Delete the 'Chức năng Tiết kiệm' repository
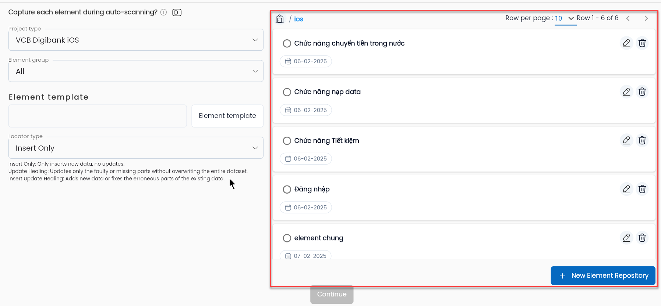661x306 pixels. 642,140
